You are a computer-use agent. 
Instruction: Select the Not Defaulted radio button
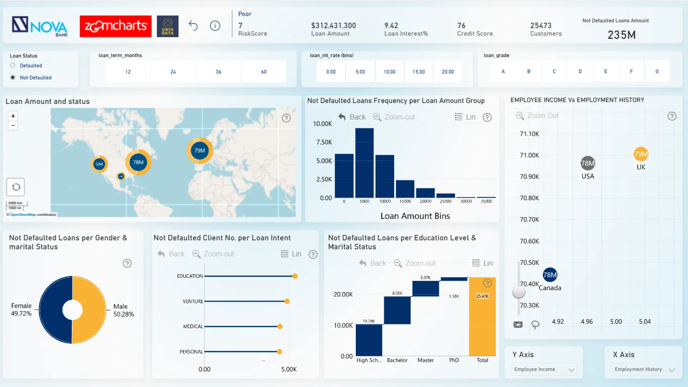tap(13, 77)
